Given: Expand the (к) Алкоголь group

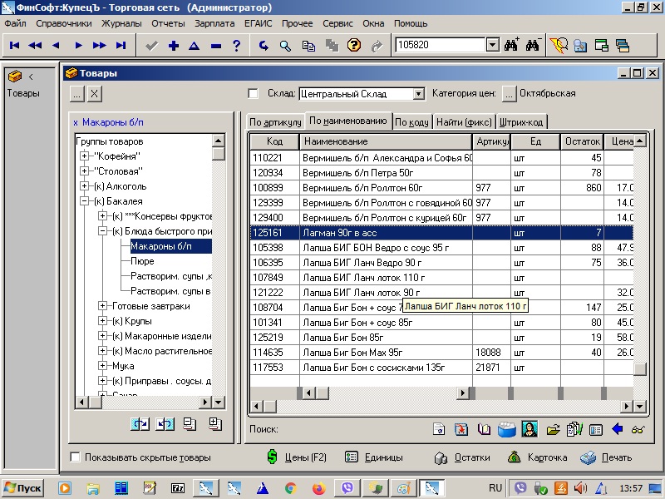Looking at the screenshot, I should click(x=85, y=185).
